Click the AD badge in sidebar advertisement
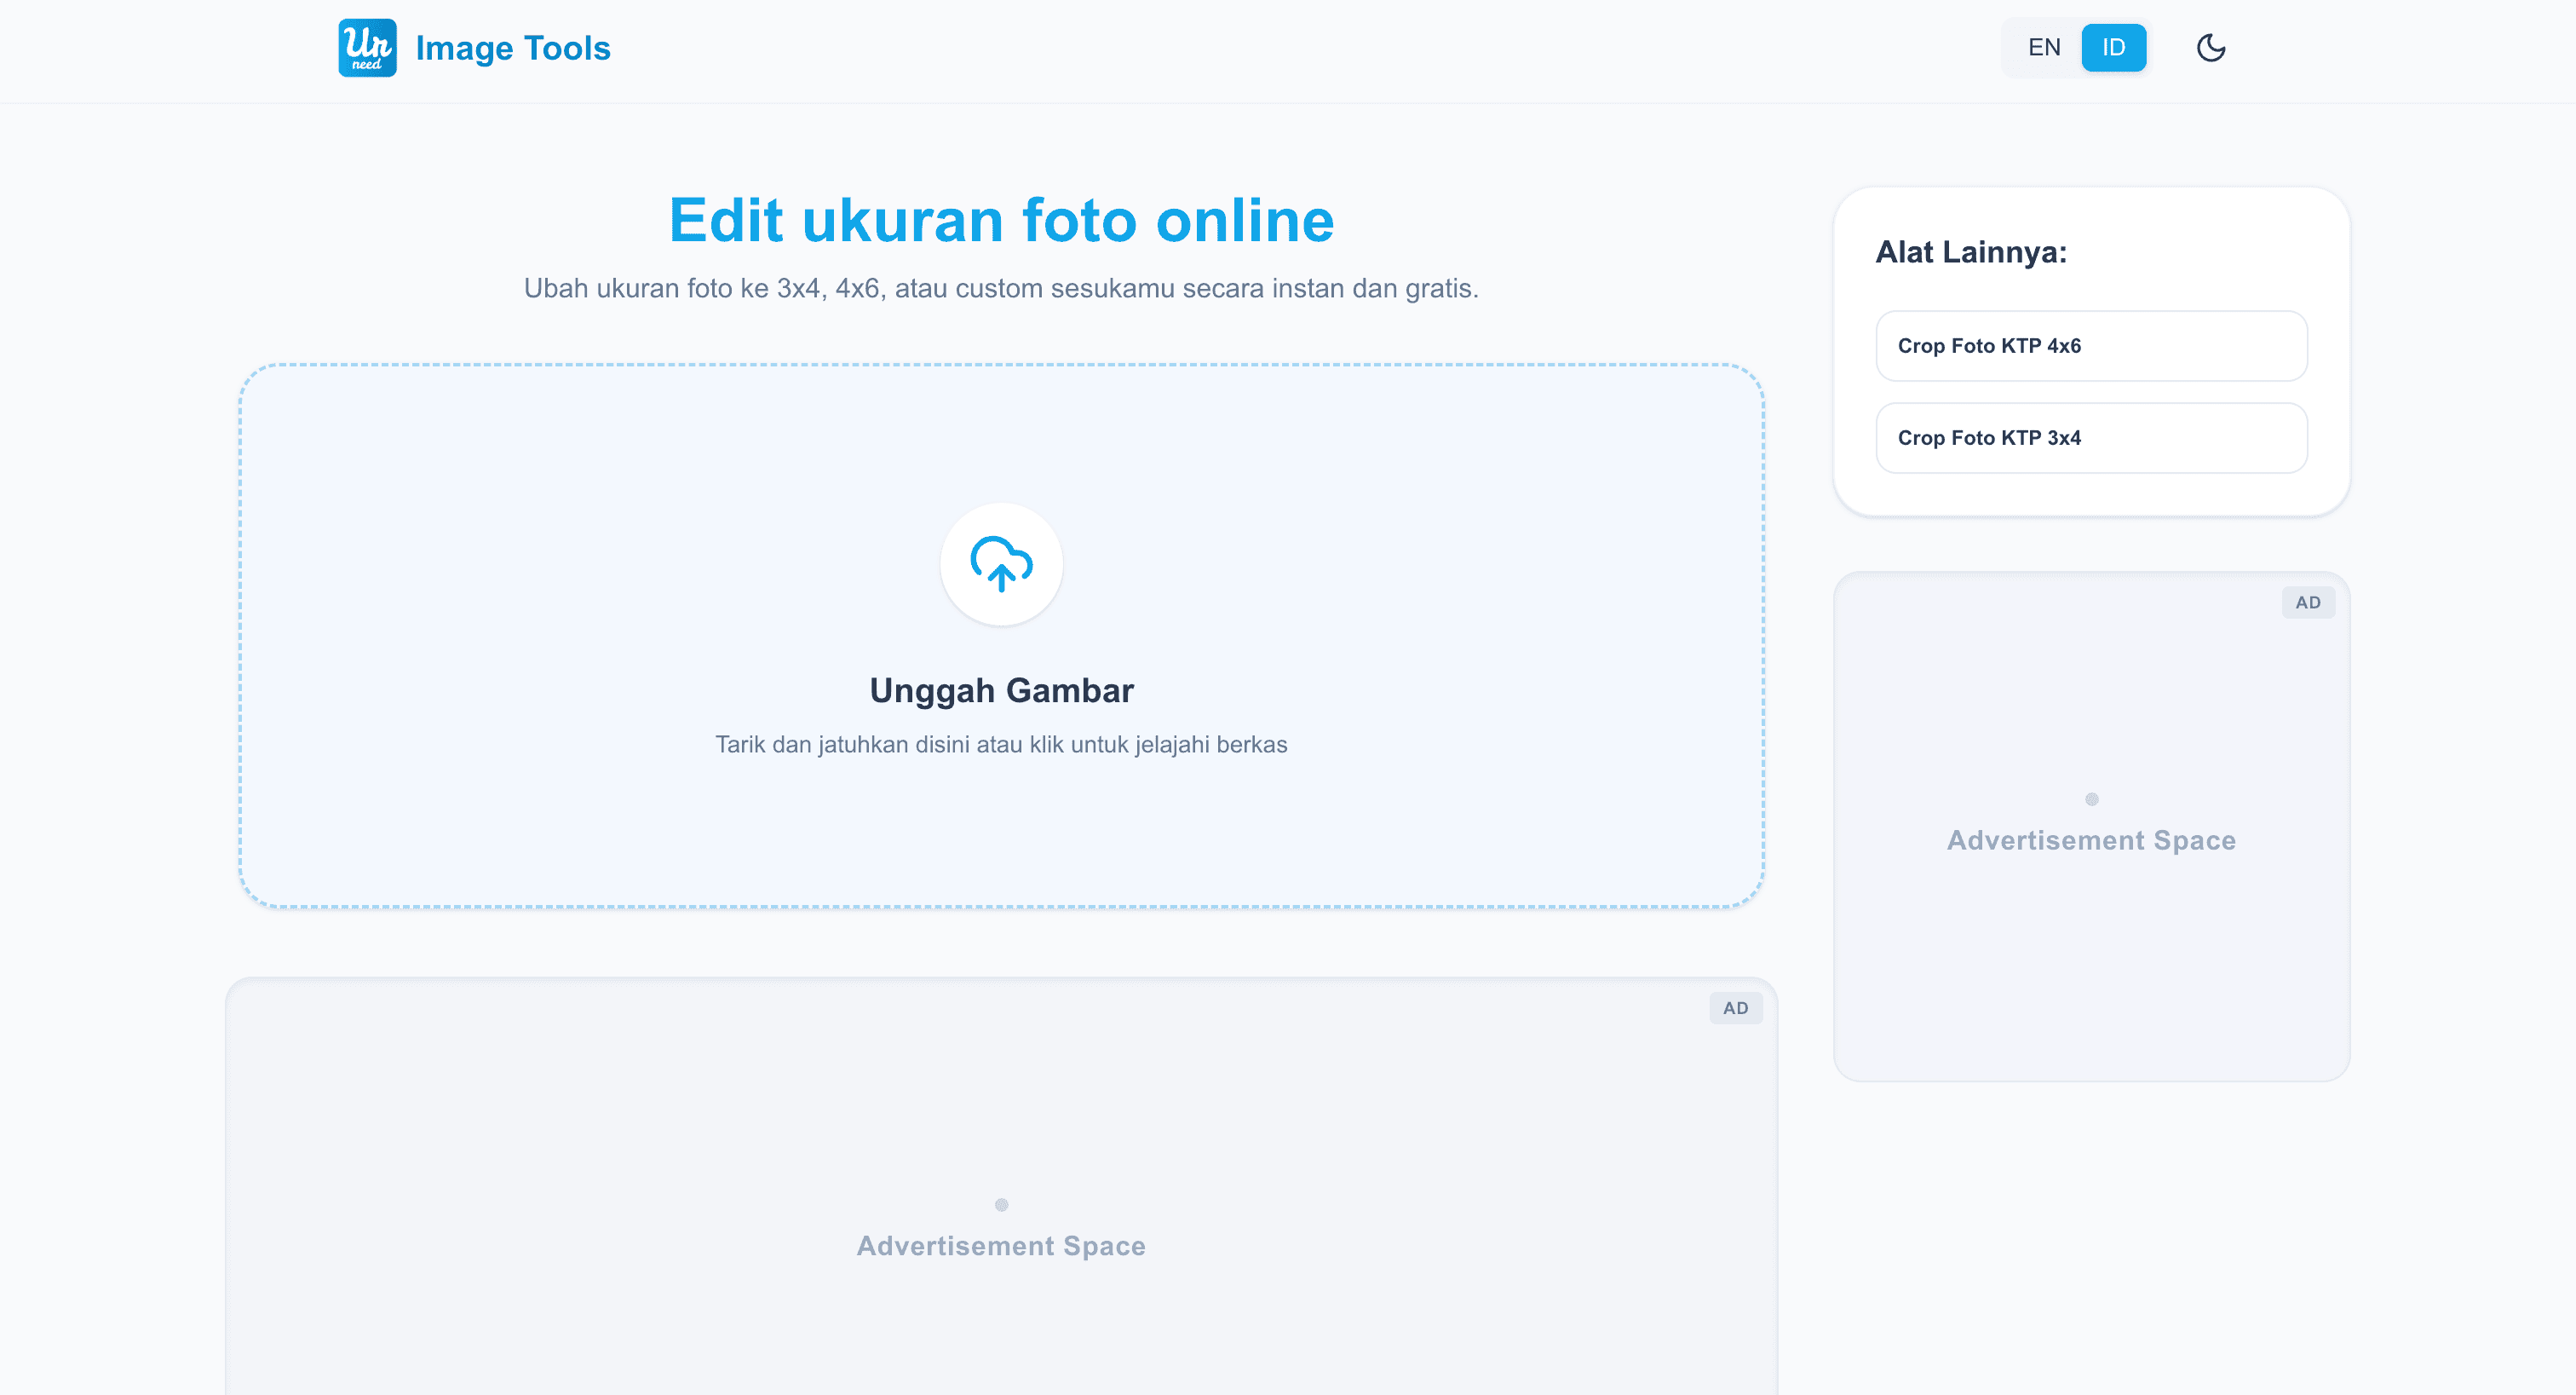The height and width of the screenshot is (1395, 2576). pos(2307,602)
